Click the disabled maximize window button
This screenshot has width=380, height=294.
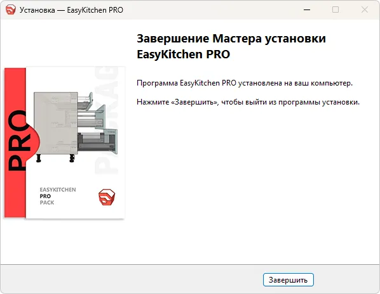click(336, 10)
